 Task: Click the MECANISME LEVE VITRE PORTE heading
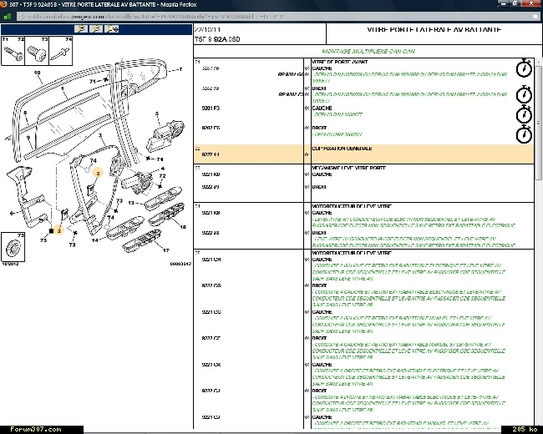pyautogui.click(x=348, y=168)
